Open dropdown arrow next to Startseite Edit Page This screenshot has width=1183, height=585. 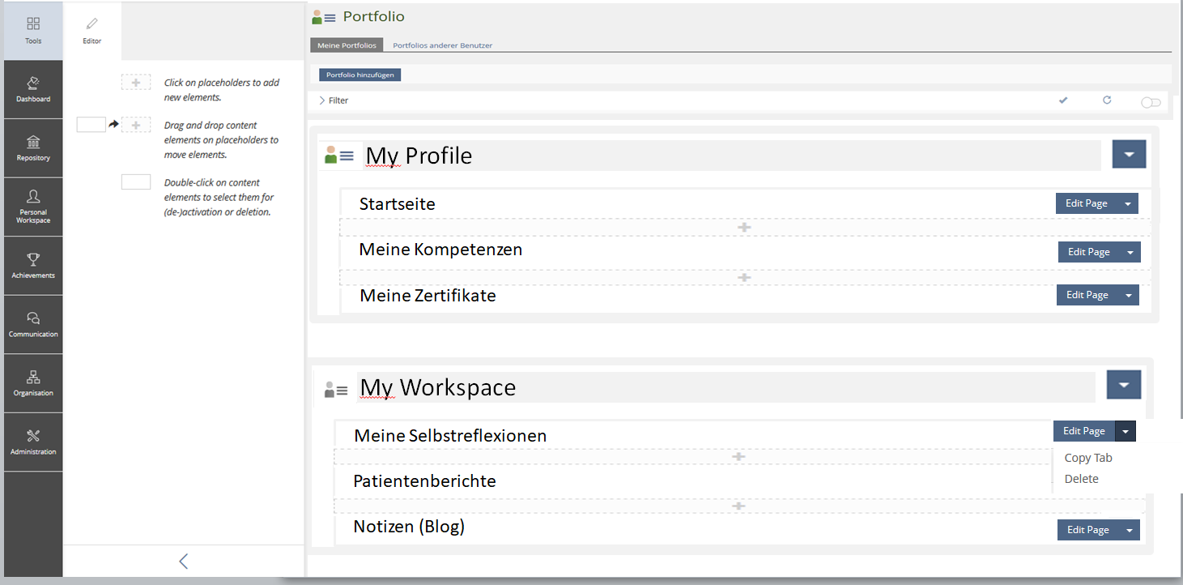[x=1127, y=204]
